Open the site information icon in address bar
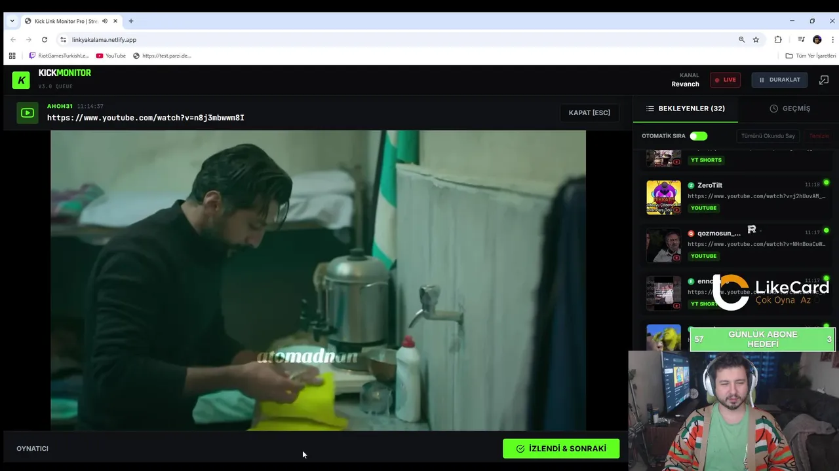Screen dimensions: 839x471 pos(63,40)
